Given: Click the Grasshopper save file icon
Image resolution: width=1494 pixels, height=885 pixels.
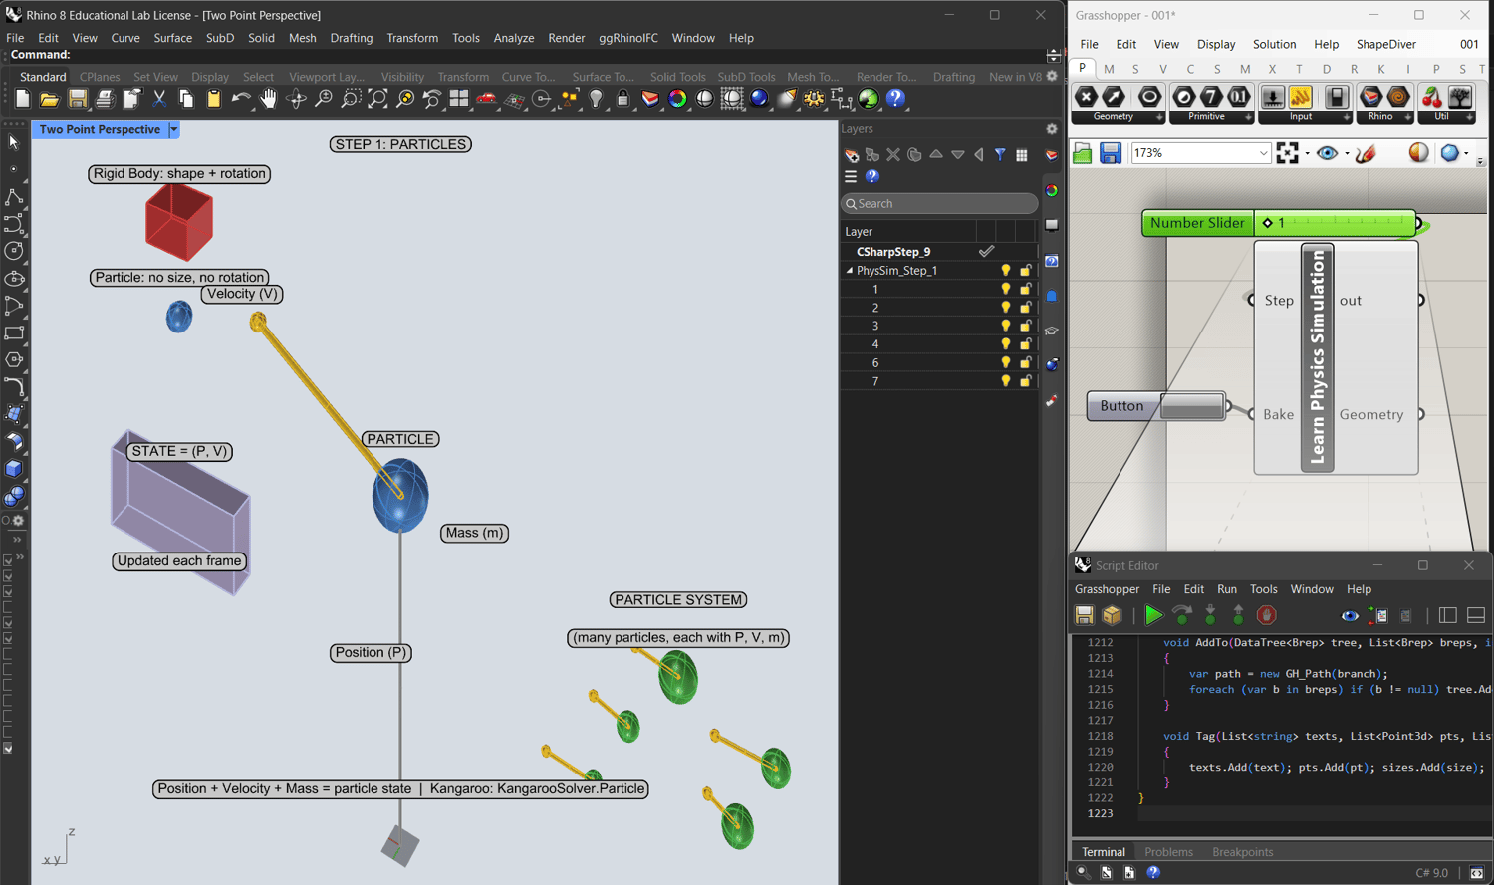Looking at the screenshot, I should [x=1111, y=153].
